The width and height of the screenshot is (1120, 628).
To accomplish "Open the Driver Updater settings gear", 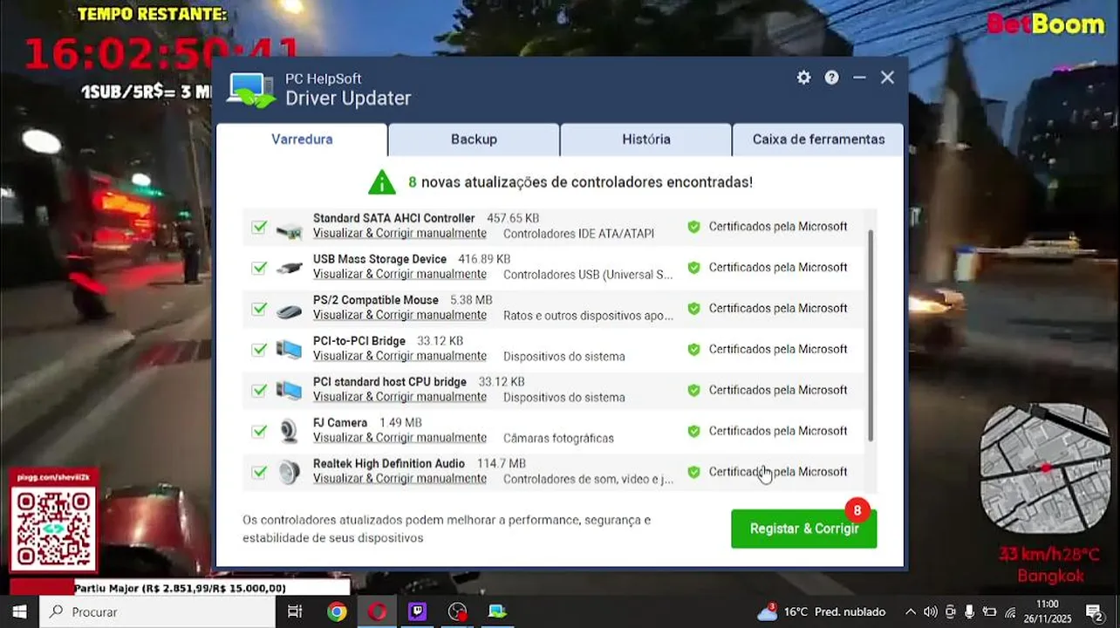I will click(x=803, y=78).
